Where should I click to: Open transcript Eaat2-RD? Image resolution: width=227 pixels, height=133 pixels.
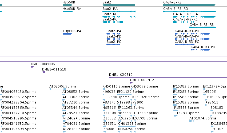click(110, 14)
